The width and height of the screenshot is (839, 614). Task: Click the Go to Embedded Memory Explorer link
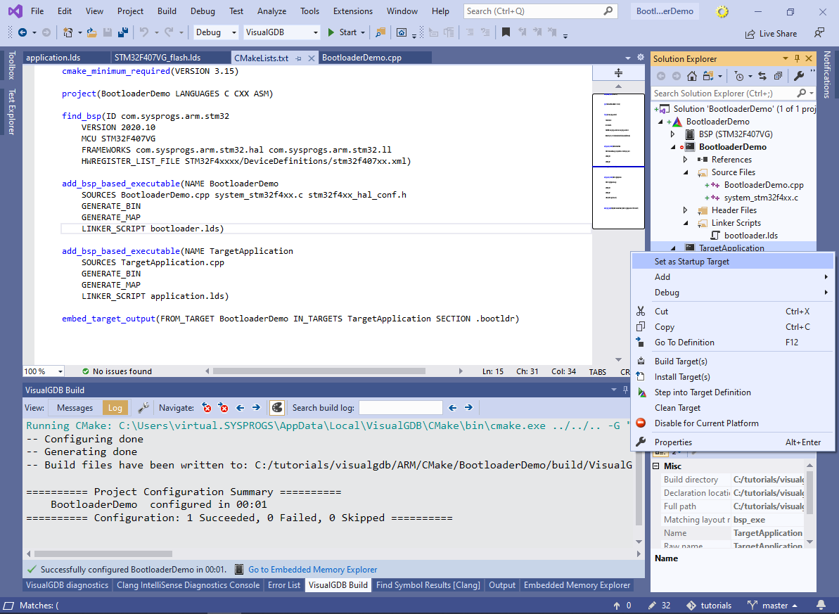click(x=312, y=570)
